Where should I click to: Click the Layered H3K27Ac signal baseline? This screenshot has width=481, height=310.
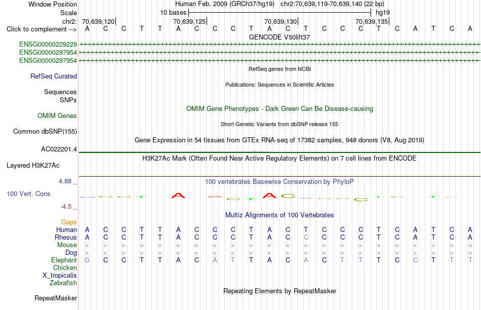[x=279, y=176]
